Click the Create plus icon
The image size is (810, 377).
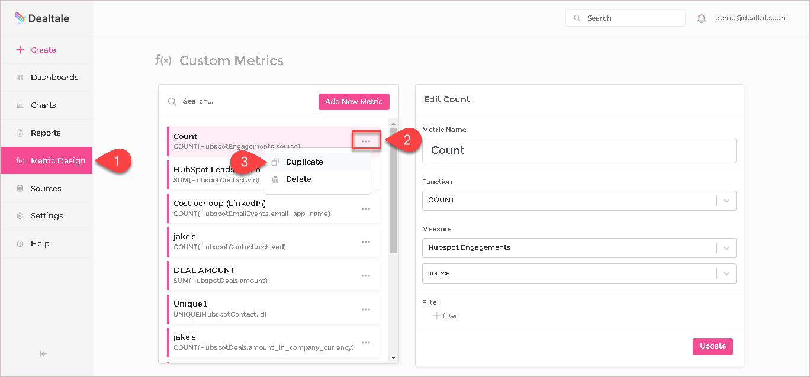click(20, 50)
